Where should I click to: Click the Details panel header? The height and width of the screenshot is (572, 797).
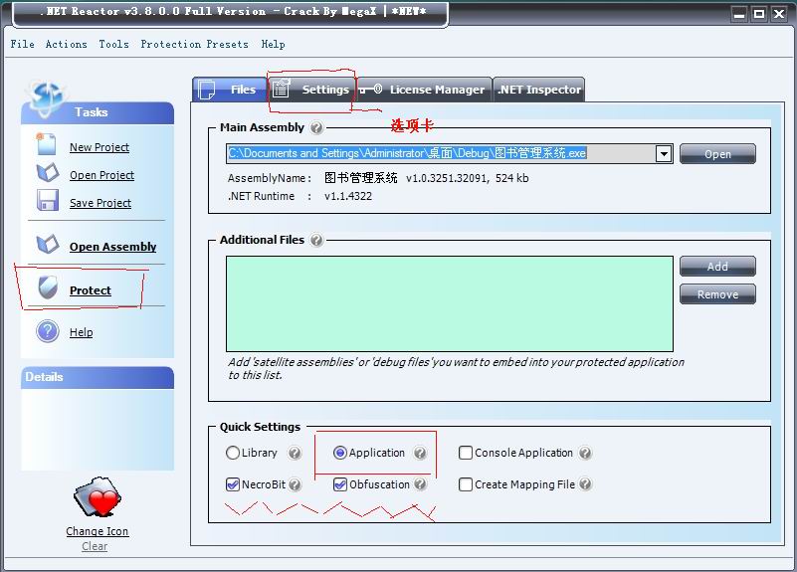98,377
